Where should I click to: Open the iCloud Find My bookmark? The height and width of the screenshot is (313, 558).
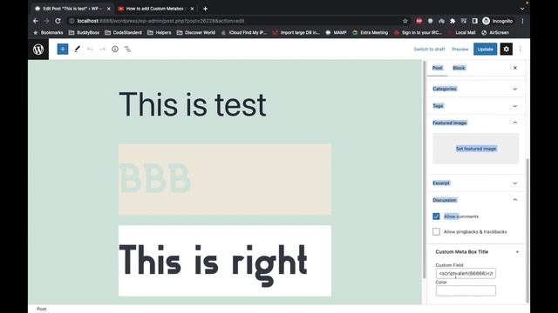click(x=244, y=32)
